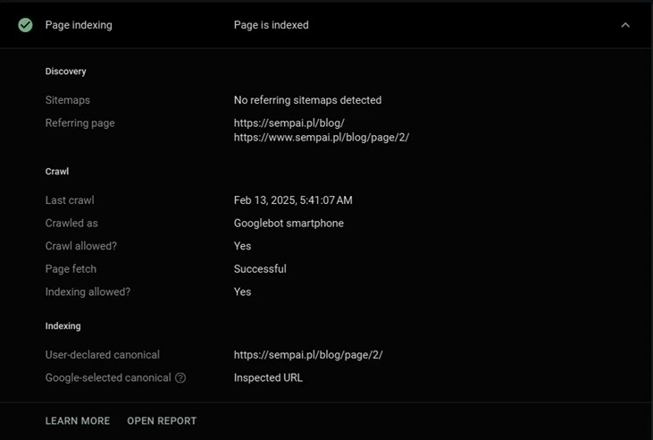Click the www.sempai.pl/blog/page/2/ referring URL
Image resolution: width=653 pixels, height=440 pixels.
(x=321, y=138)
